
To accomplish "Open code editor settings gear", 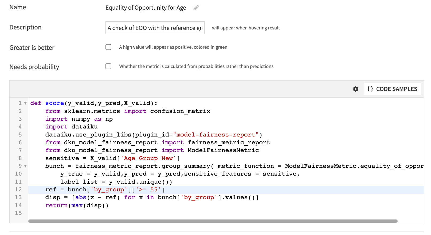I will click(355, 89).
